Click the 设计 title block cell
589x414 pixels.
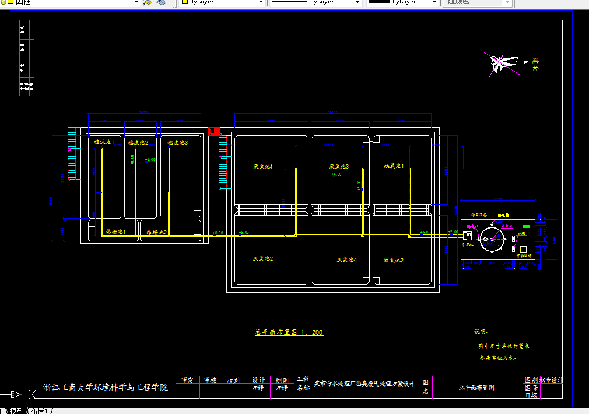(258, 380)
